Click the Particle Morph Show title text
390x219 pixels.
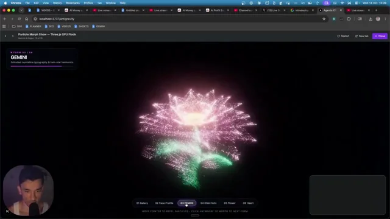47,35
